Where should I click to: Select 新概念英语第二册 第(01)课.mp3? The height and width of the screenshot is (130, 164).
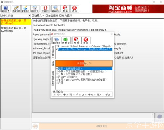(16, 22)
